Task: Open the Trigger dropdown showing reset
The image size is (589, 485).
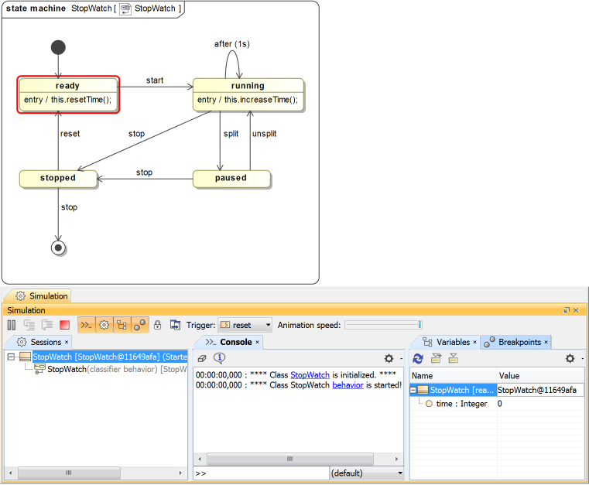Action: click(x=245, y=326)
